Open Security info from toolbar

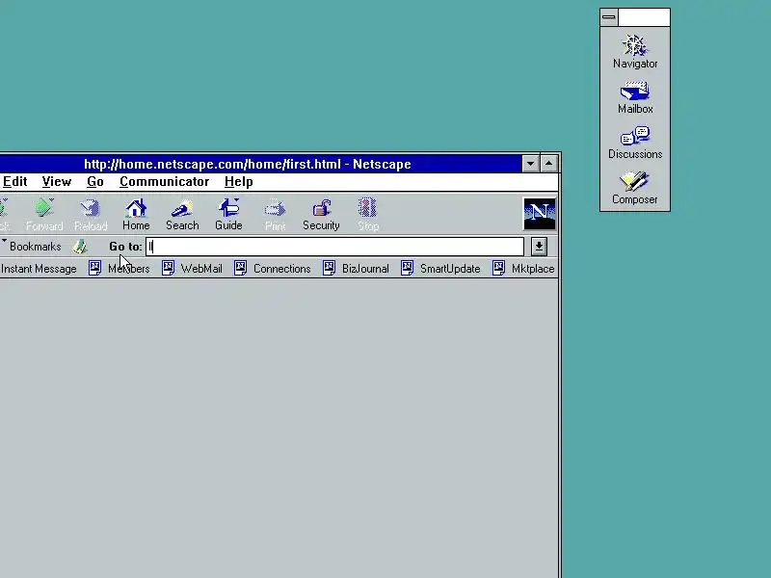click(321, 214)
